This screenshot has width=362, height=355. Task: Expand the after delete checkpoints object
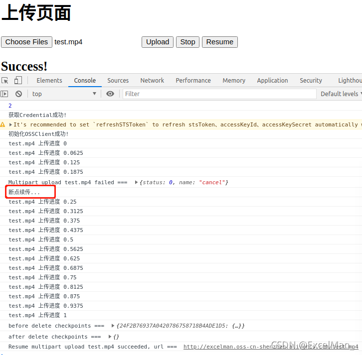[110, 337]
